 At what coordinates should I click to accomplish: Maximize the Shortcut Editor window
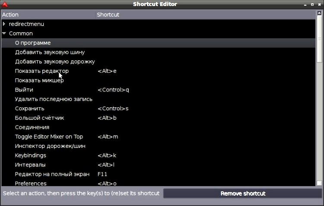point(312,4)
